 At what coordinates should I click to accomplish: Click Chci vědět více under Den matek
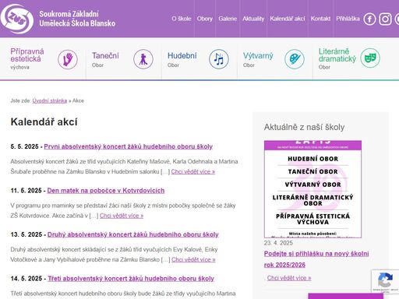122,216
